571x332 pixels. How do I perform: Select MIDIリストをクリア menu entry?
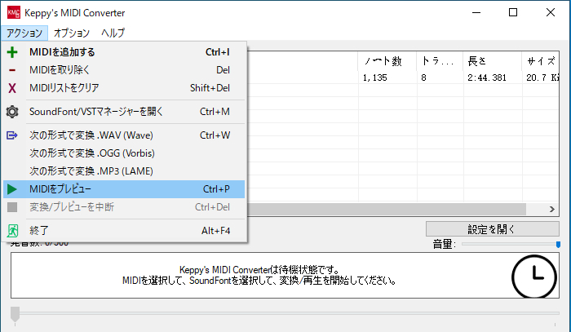pos(124,88)
